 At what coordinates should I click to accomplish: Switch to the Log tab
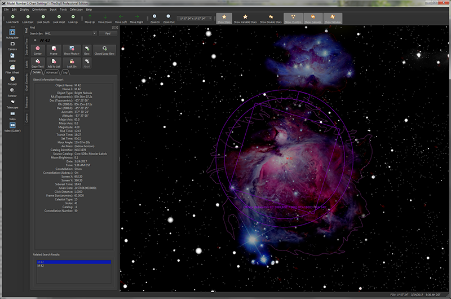click(x=65, y=73)
